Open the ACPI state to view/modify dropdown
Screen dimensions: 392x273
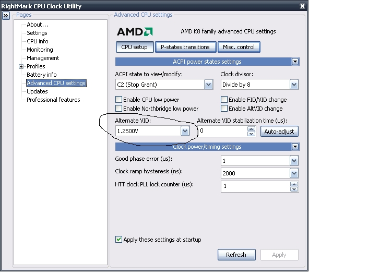(208, 85)
